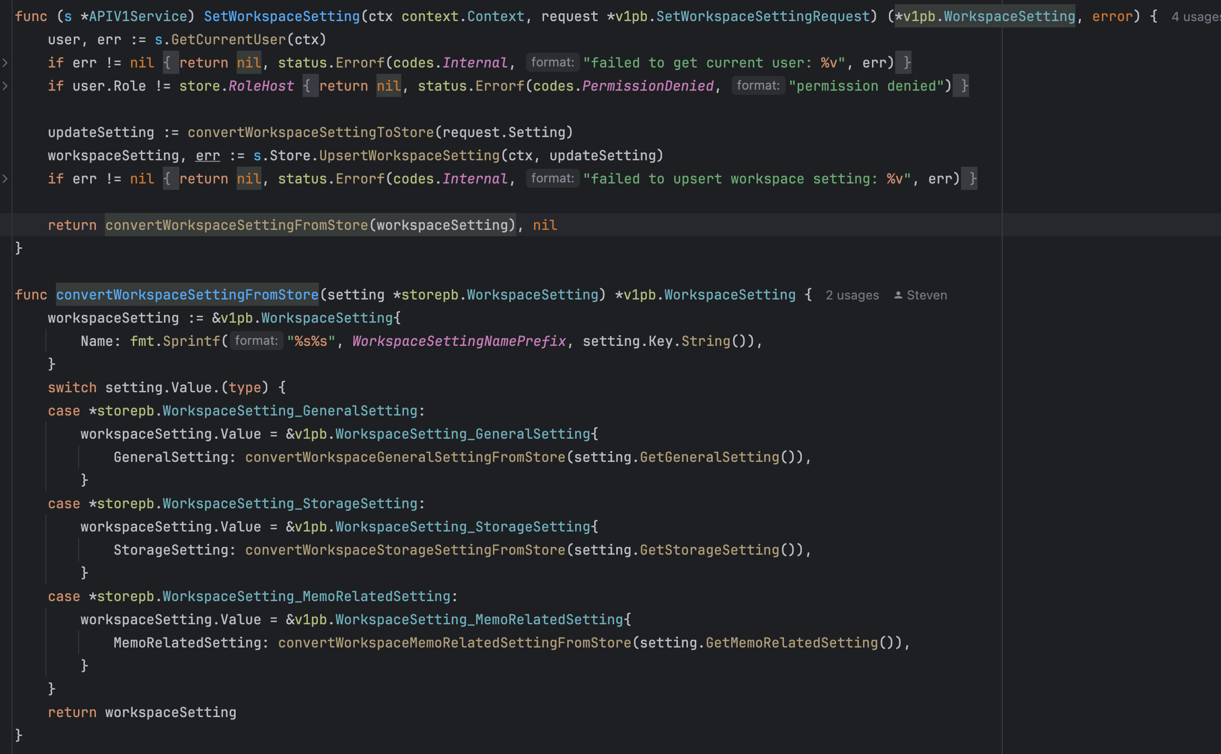Expand gutter fold arrow on 'failed to upsert' line
Screen dimensions: 1221x754
point(5,179)
